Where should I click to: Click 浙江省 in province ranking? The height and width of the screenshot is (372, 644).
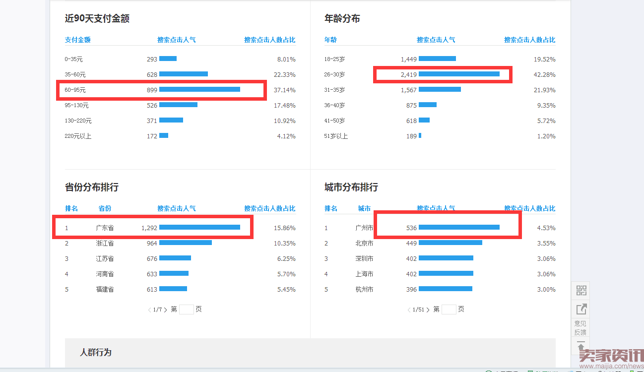click(x=105, y=244)
